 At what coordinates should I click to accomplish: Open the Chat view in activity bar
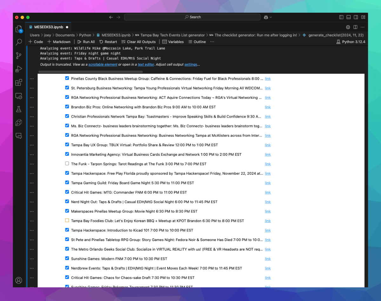click(x=19, y=136)
